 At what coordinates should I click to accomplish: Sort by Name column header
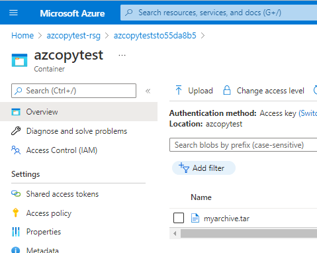coord(201,197)
